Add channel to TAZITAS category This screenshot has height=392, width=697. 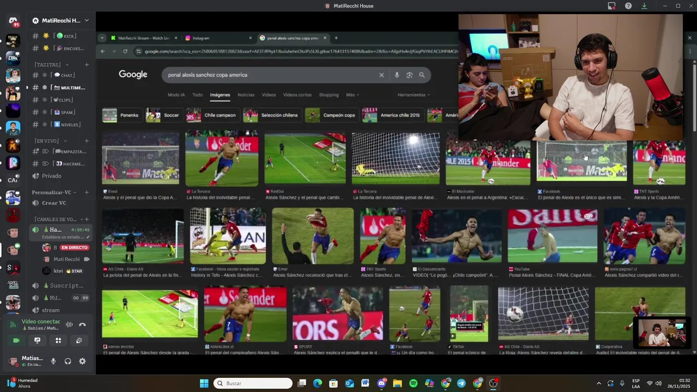(x=87, y=65)
